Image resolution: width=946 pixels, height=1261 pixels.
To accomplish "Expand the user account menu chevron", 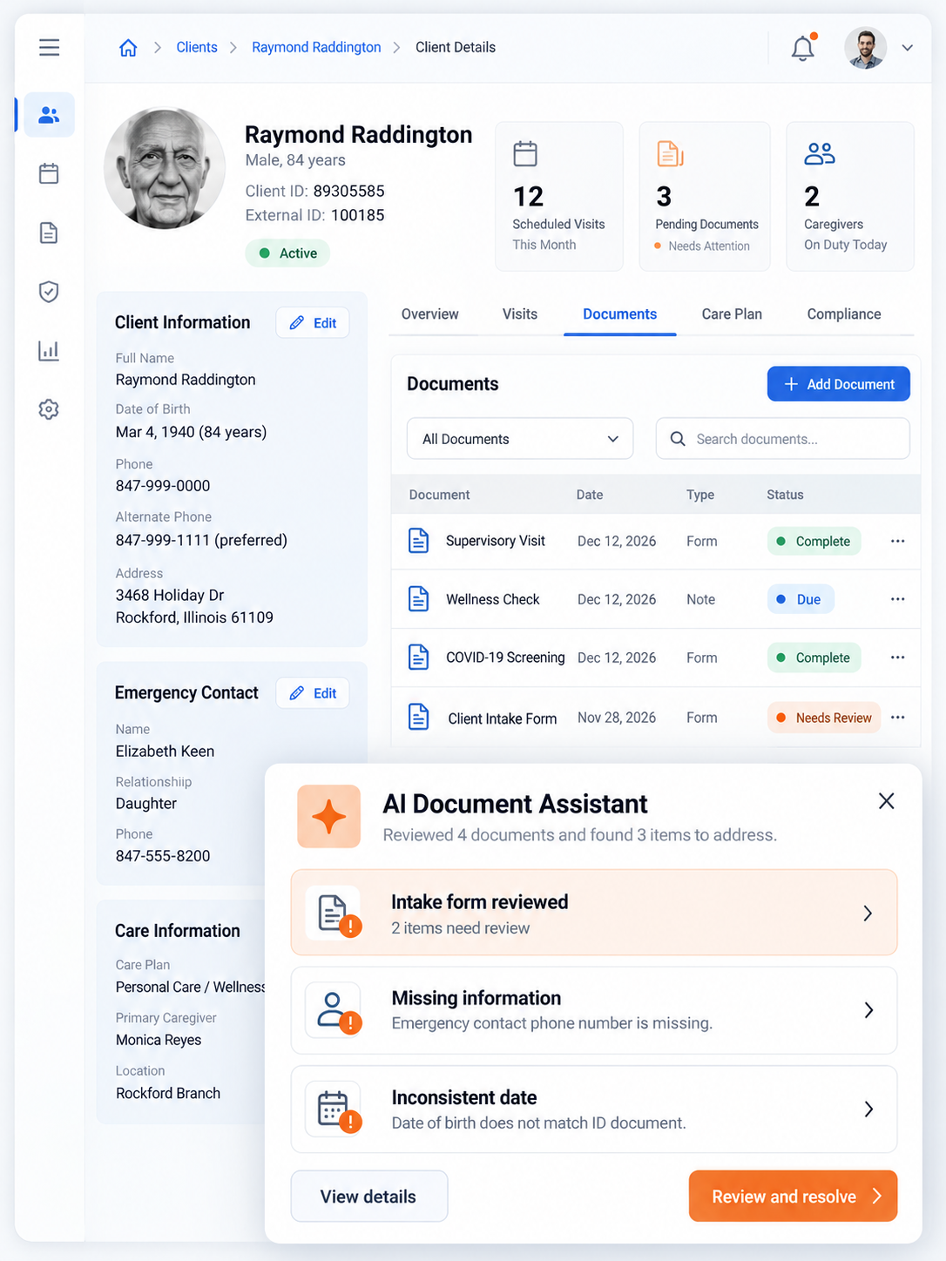I will (x=908, y=48).
